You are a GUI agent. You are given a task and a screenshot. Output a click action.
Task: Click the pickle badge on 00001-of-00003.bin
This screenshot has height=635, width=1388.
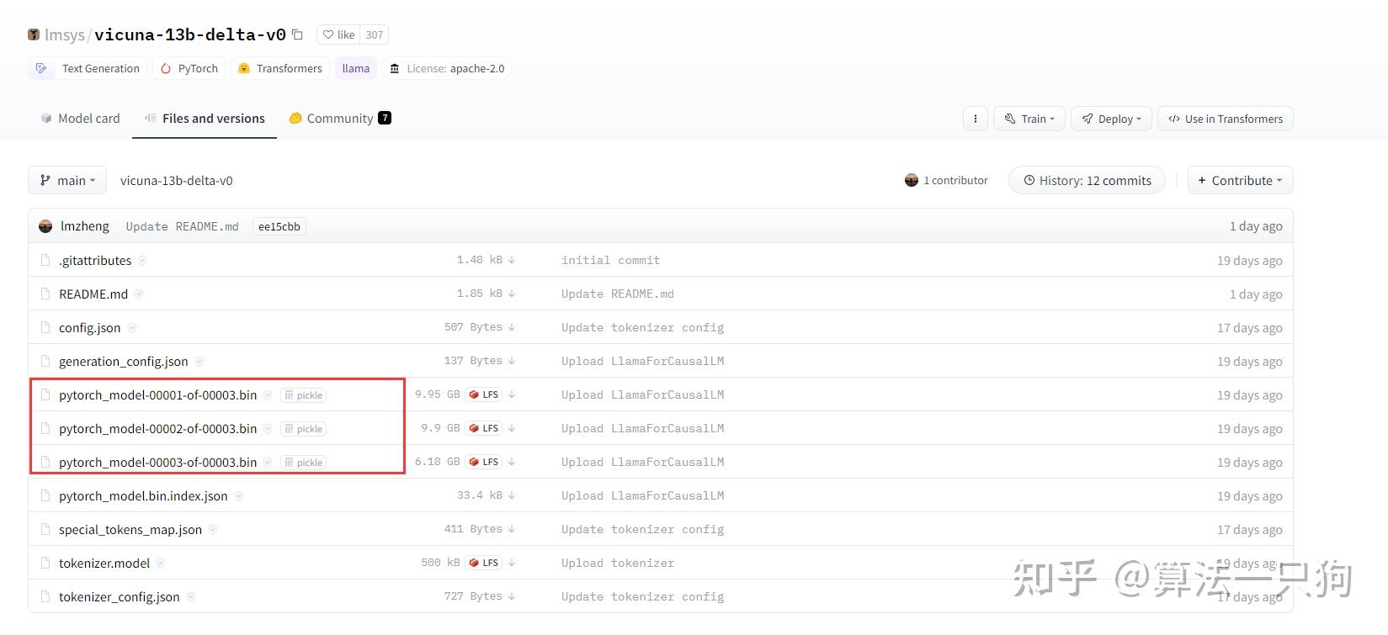[304, 395]
